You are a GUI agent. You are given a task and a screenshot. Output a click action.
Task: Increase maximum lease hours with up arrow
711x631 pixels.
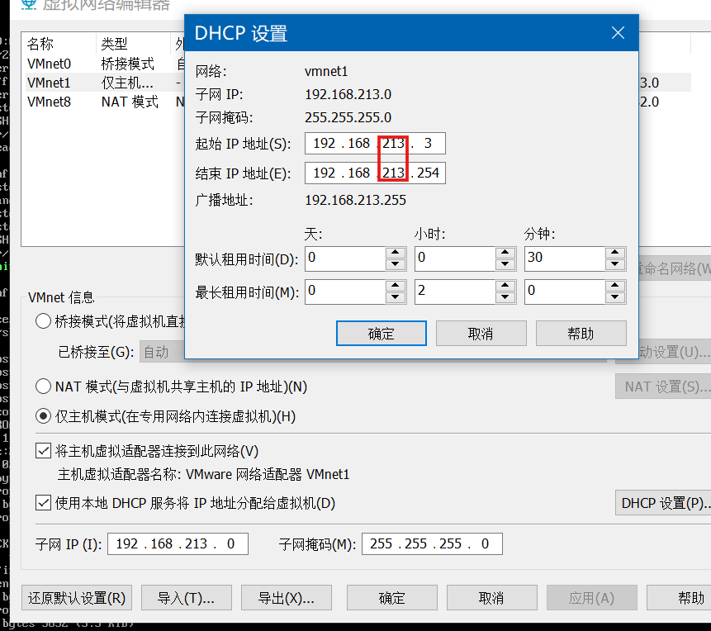click(505, 285)
